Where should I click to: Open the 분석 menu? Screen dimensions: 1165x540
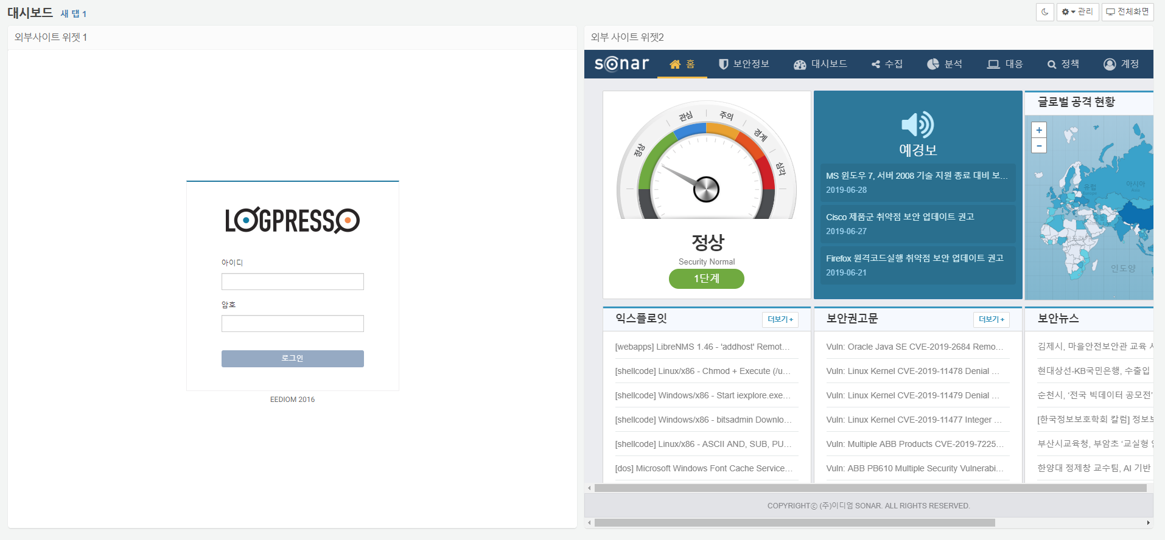(x=945, y=64)
